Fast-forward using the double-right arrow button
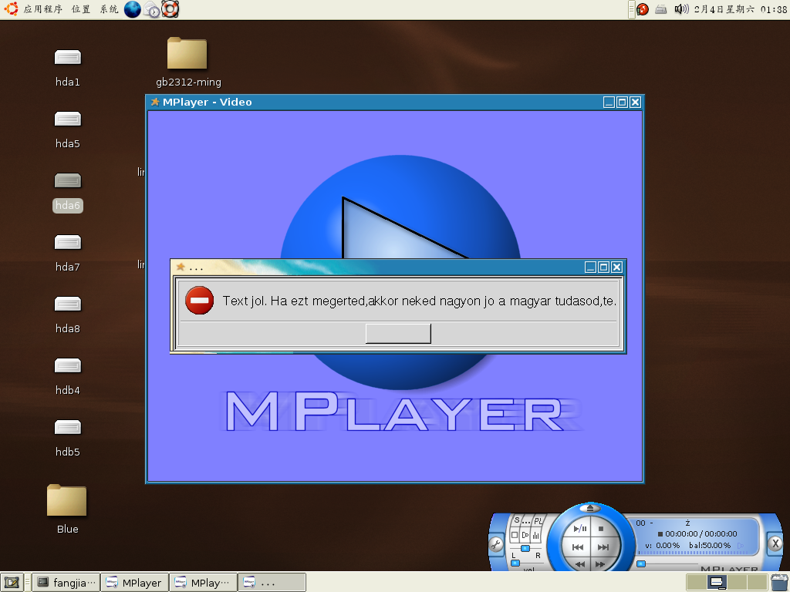The width and height of the screenshot is (790, 592). 600,564
